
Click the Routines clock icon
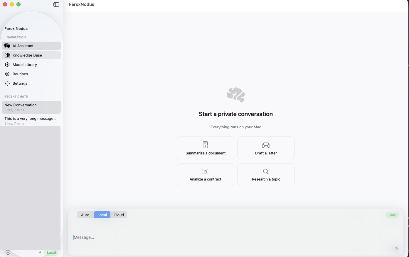coord(7,74)
